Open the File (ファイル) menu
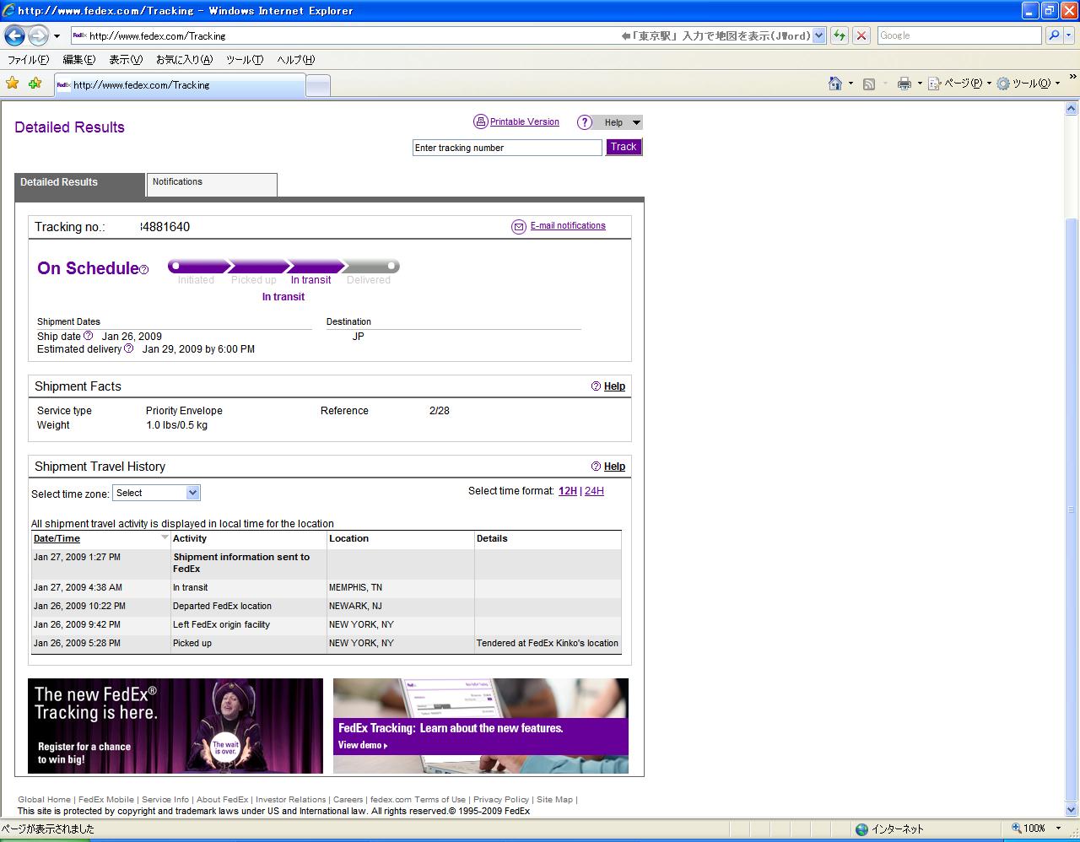The width and height of the screenshot is (1080, 842). pyautogui.click(x=28, y=60)
